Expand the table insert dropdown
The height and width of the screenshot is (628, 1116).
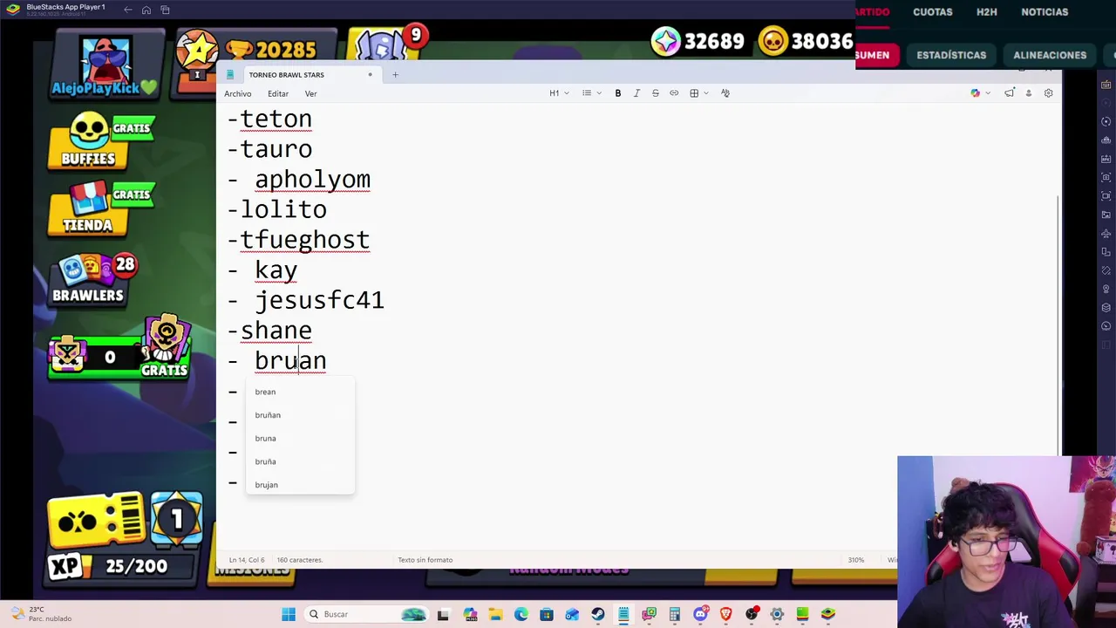[706, 93]
